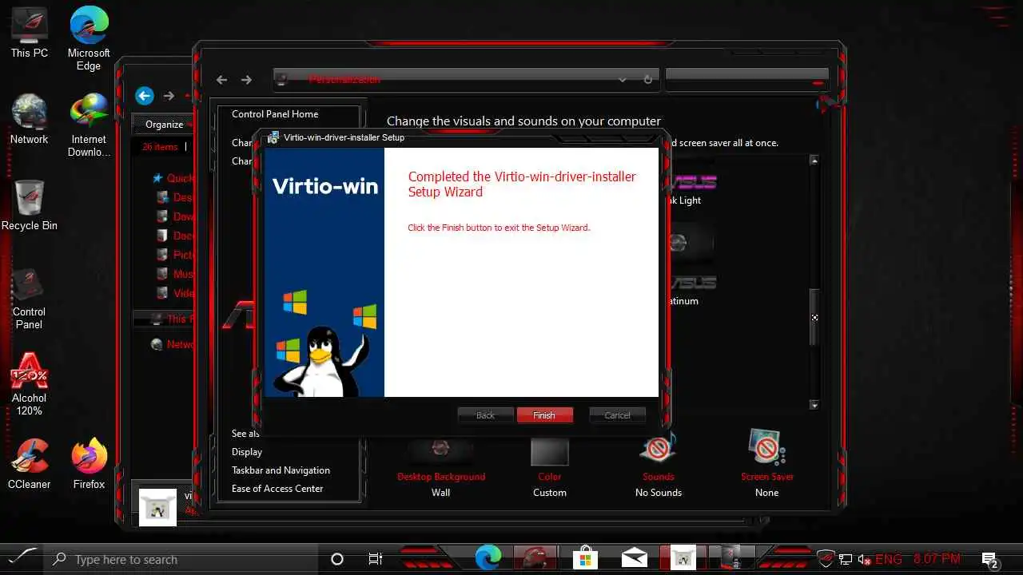Click the taskbar search box
The width and height of the screenshot is (1023, 575).
point(182,559)
